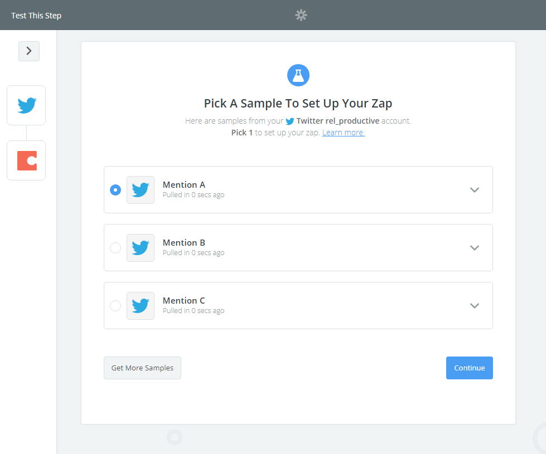
Task: Click the Get More Samples button
Action: pos(142,368)
